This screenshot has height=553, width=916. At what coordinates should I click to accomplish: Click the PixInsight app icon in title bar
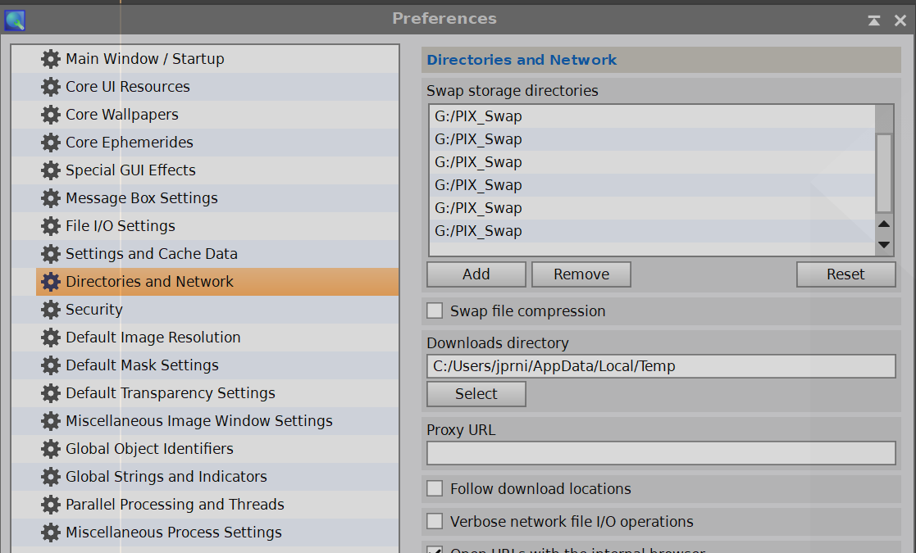click(15, 20)
